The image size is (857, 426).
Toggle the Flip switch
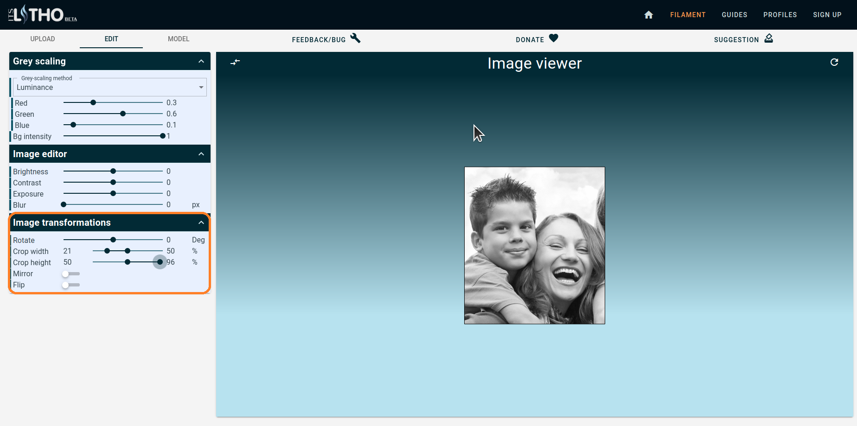71,285
